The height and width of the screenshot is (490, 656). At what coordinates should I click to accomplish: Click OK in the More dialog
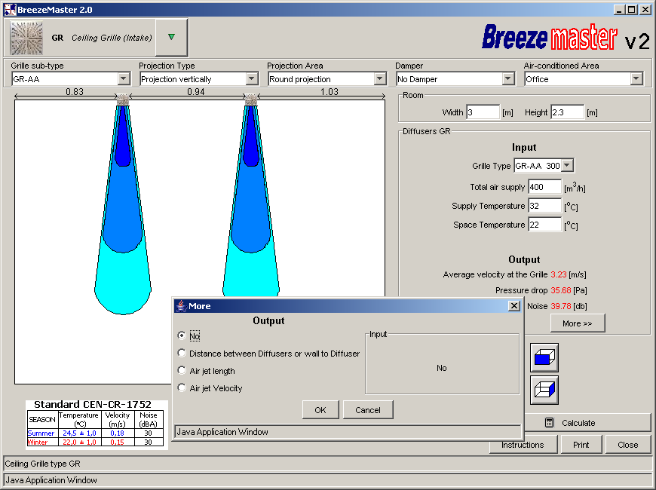tap(320, 409)
